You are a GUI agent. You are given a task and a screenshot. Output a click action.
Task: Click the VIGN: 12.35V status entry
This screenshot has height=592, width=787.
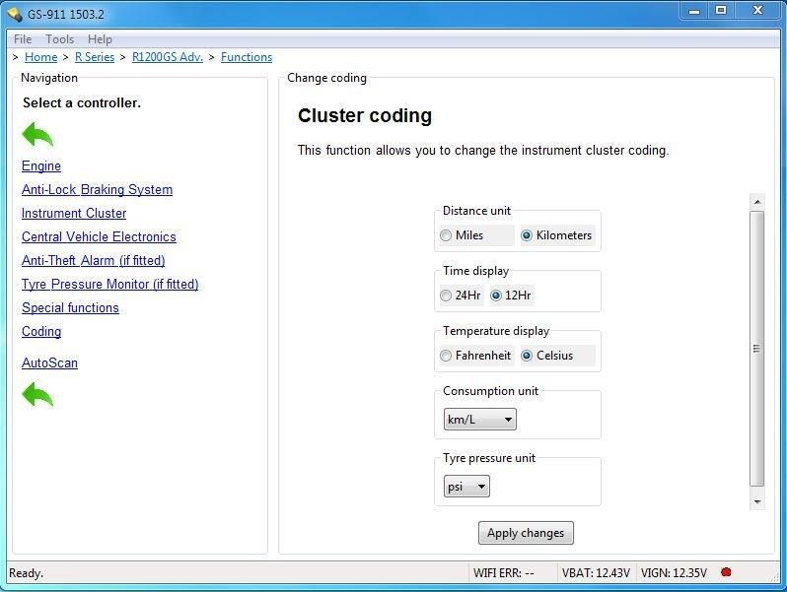674,572
